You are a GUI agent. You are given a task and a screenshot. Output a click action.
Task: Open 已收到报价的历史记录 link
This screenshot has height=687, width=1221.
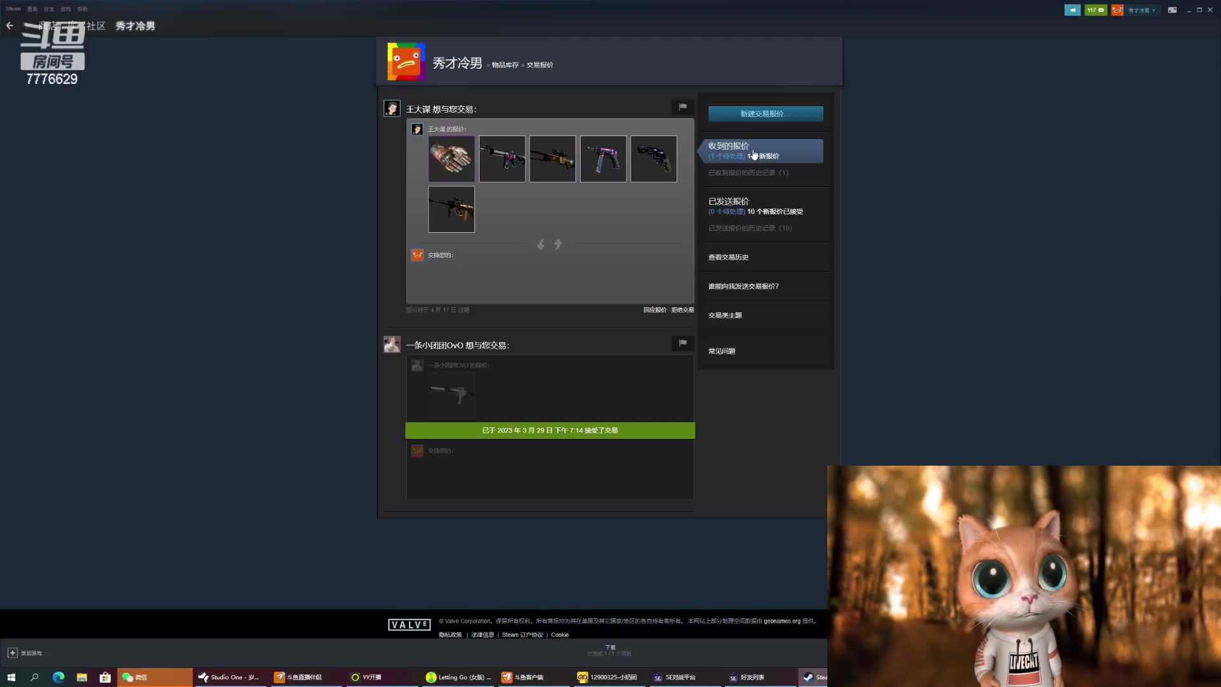pos(748,173)
